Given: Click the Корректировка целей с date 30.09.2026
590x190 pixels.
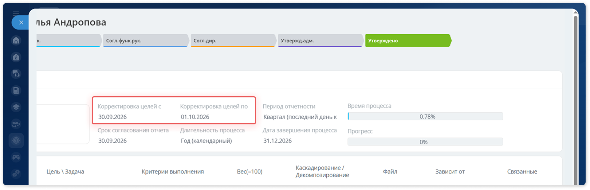Looking at the screenshot, I should coord(113,117).
